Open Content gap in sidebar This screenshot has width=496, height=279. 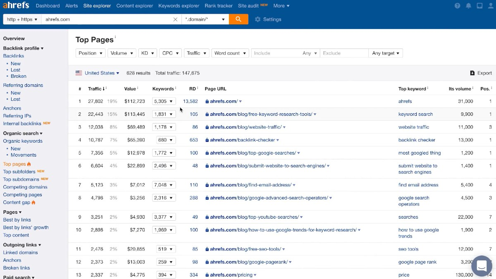pos(17,203)
